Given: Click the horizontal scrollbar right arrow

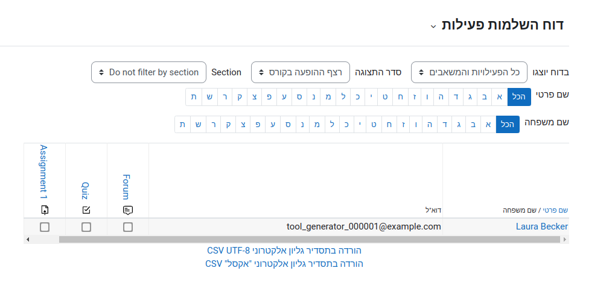Looking at the screenshot, I should click(565, 239).
